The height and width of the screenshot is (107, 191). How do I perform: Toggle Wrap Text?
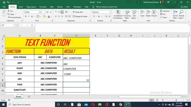coord(78,12)
